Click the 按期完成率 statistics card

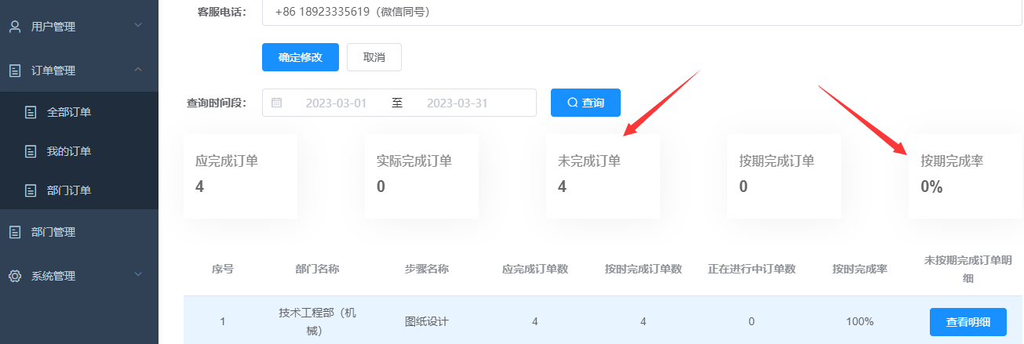[x=966, y=176]
